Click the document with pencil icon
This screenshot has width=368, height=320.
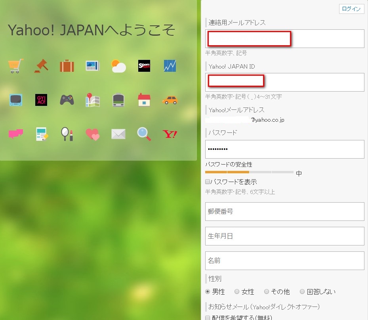click(x=42, y=134)
